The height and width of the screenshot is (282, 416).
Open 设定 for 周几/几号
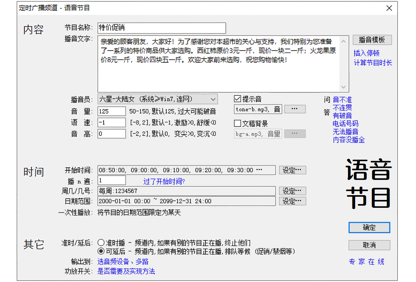coord(292,191)
